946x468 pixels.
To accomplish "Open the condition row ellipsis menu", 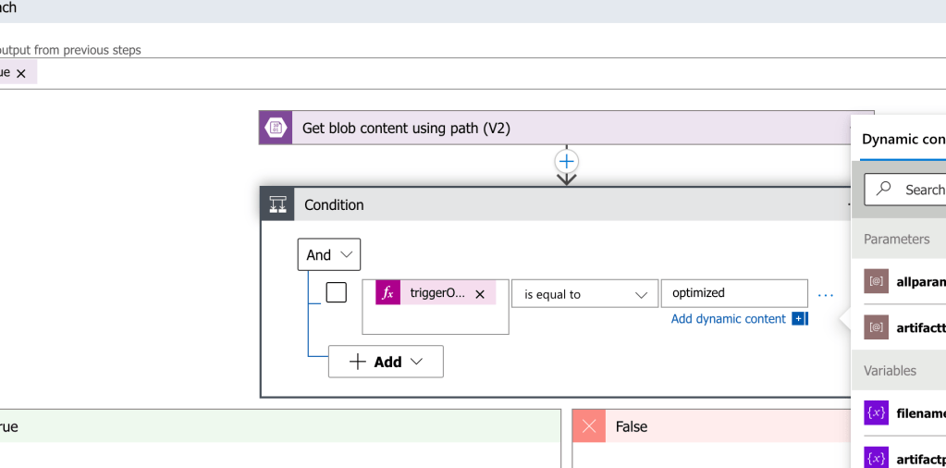I will coord(825,295).
